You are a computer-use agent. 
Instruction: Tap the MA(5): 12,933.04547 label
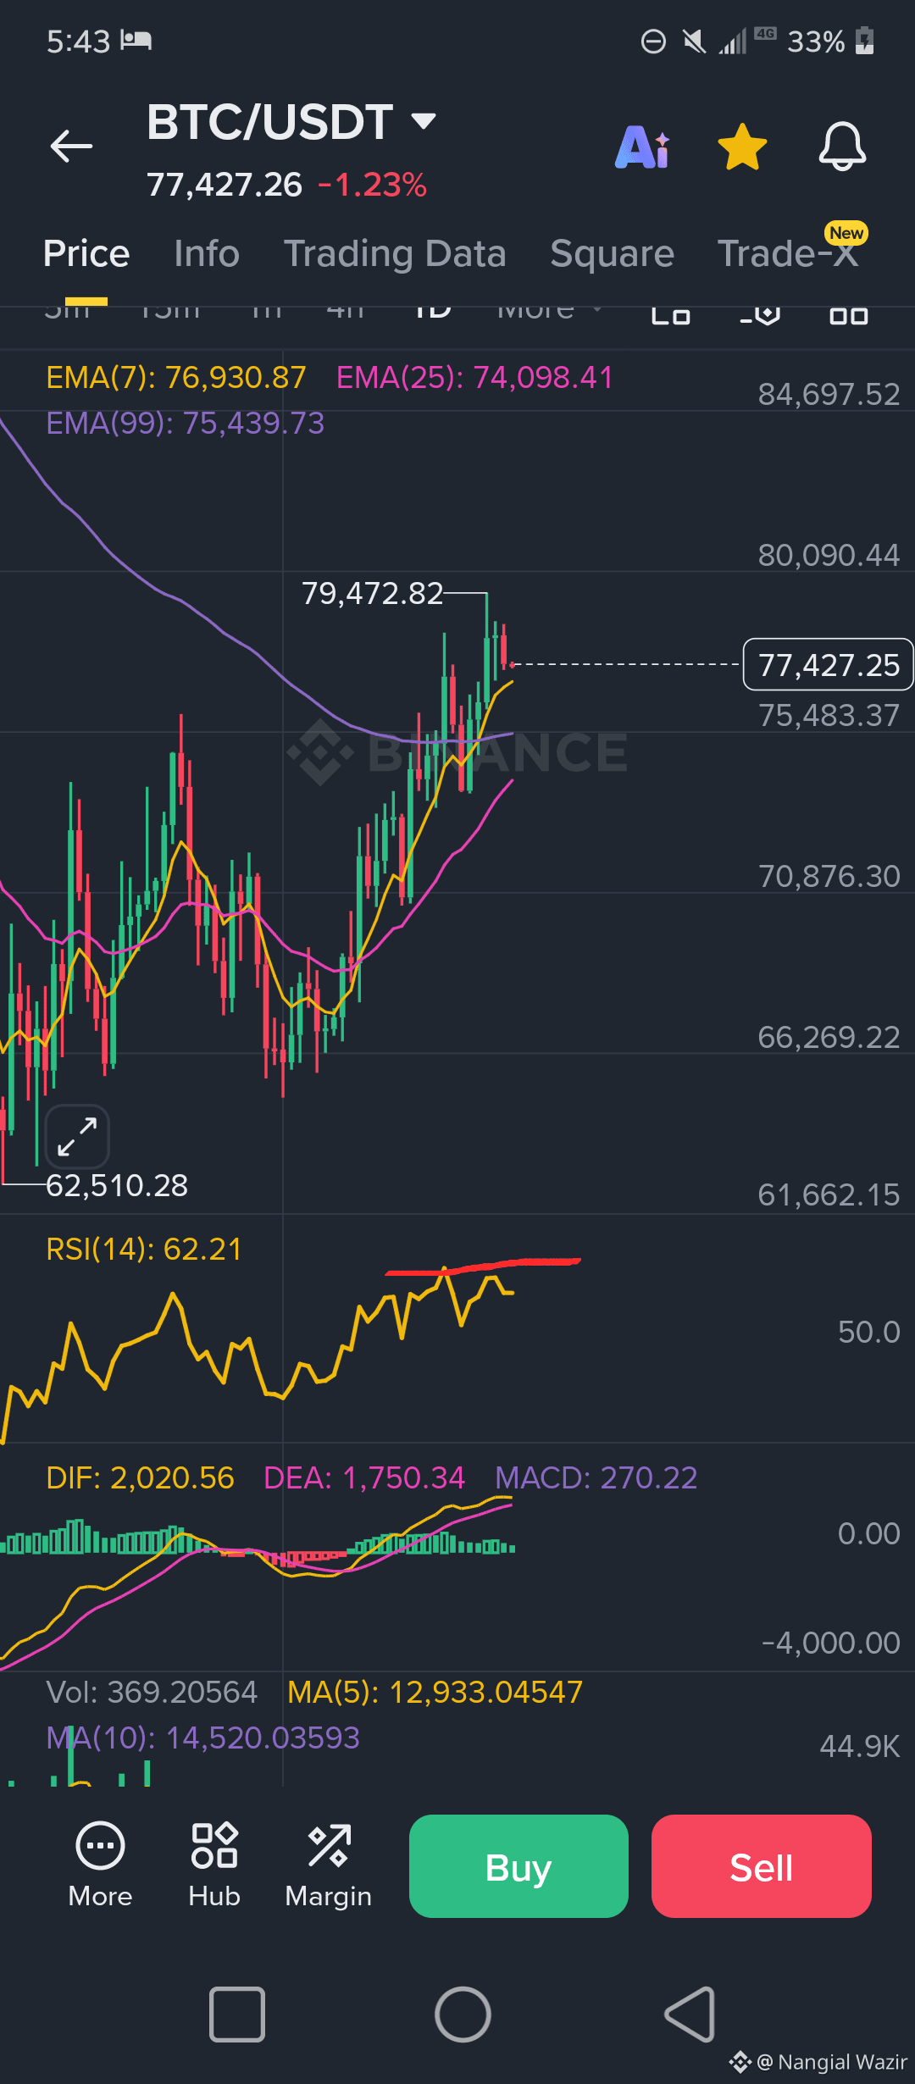click(435, 1693)
